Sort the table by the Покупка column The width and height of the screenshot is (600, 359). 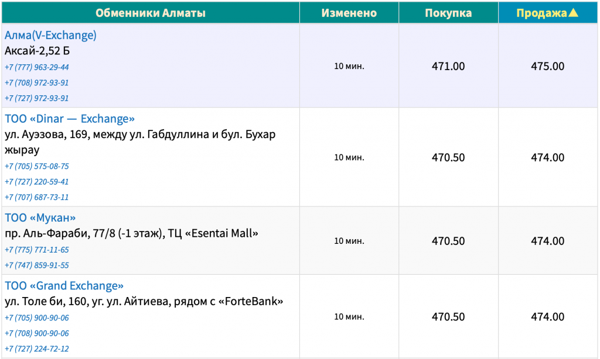tap(448, 13)
